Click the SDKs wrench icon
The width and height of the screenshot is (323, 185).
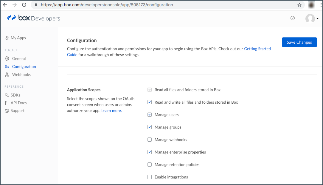(7, 95)
